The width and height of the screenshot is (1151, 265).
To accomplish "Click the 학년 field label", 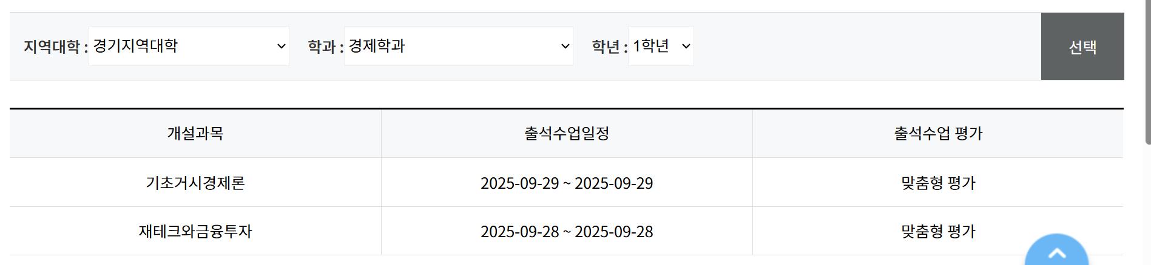I will pyautogui.click(x=609, y=47).
